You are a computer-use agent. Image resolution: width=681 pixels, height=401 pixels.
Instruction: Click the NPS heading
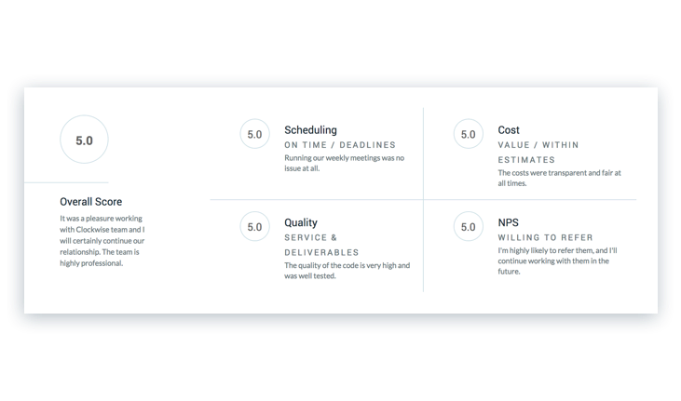[508, 223]
